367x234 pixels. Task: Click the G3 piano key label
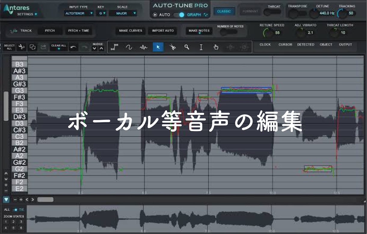(20, 90)
